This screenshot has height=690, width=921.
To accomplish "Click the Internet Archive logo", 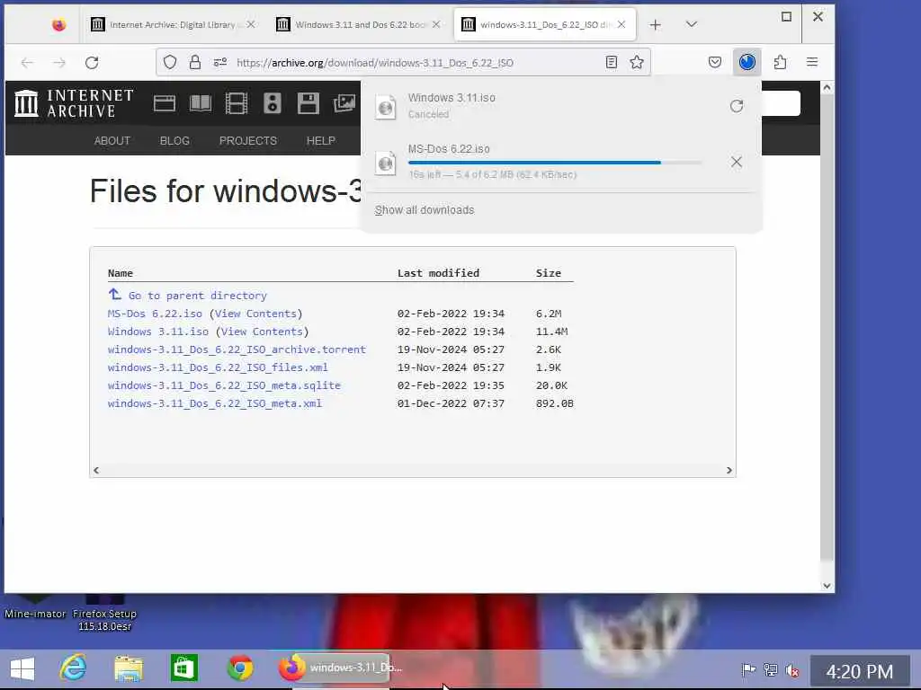I will point(74,103).
